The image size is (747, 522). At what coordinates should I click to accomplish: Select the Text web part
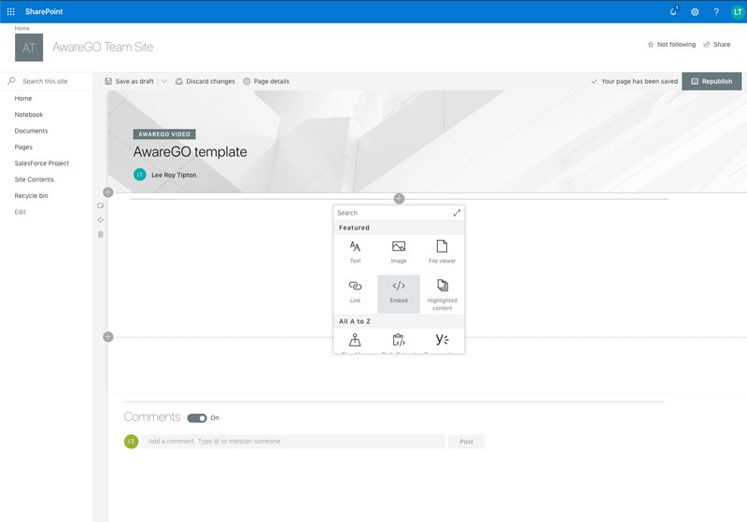[x=356, y=252]
